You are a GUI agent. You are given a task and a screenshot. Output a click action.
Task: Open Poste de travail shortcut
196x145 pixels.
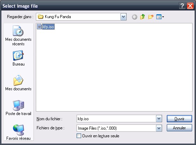coord(18,108)
